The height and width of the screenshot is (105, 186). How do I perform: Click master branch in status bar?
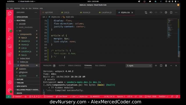coord(17,97)
